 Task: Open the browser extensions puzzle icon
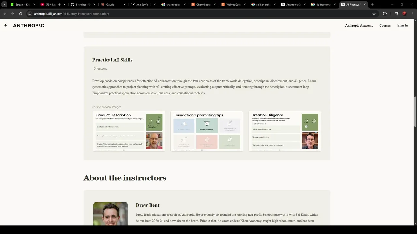tap(385, 14)
